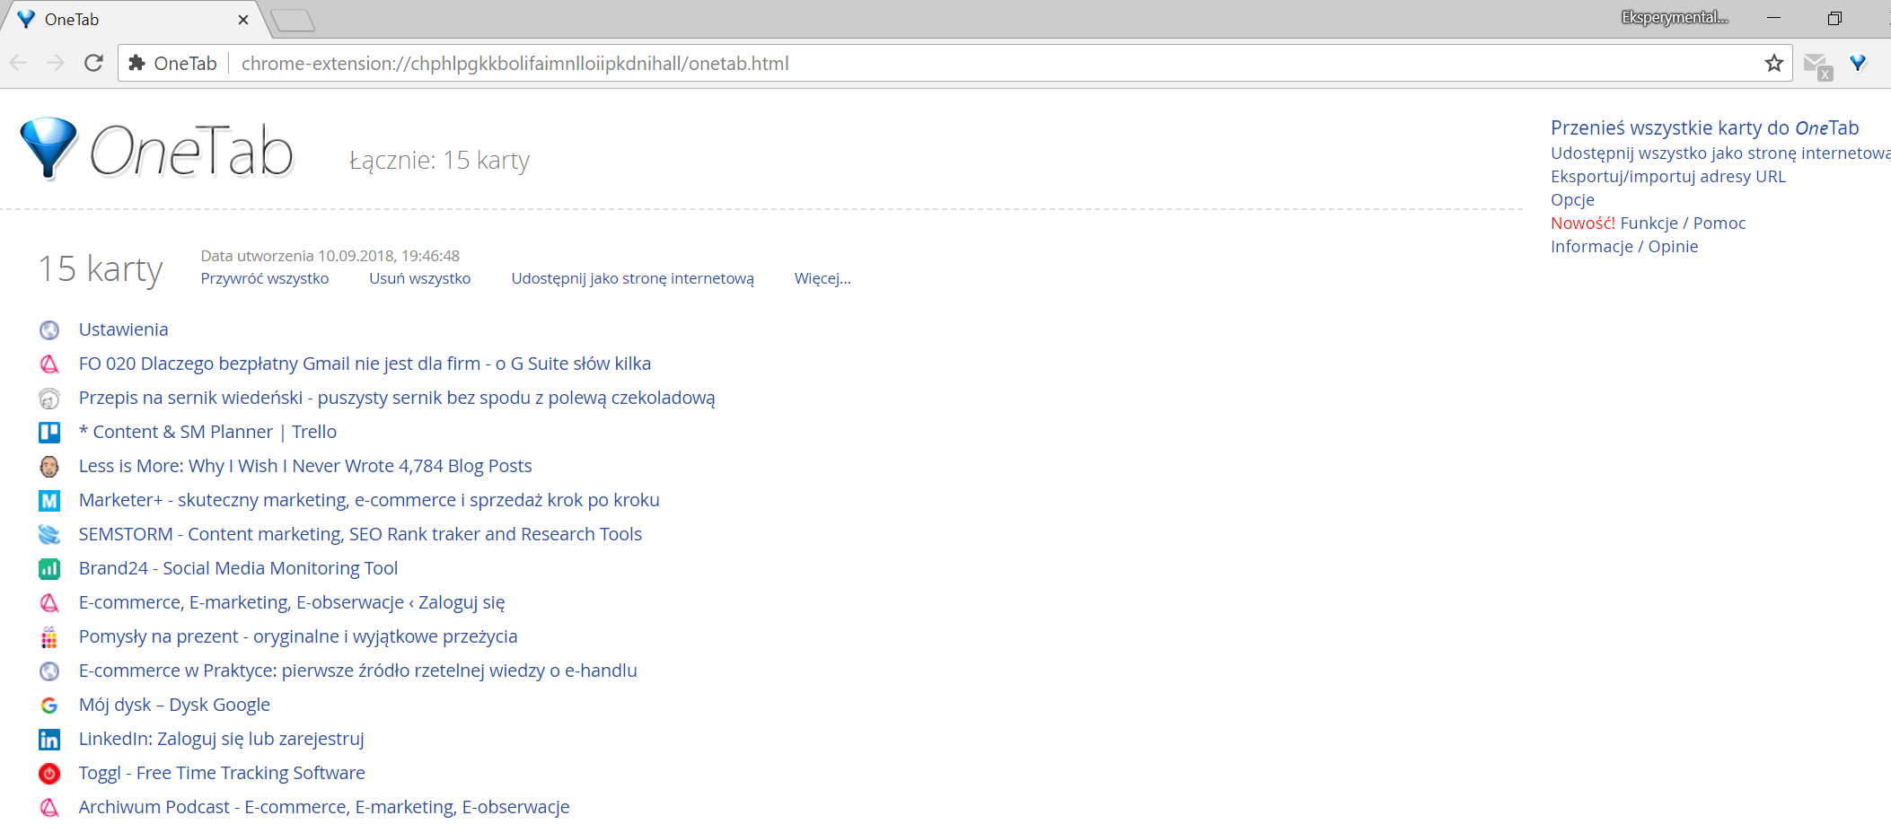This screenshot has height=833, width=1891.
Task: Click the LinkedIn favicon
Action: [49, 740]
